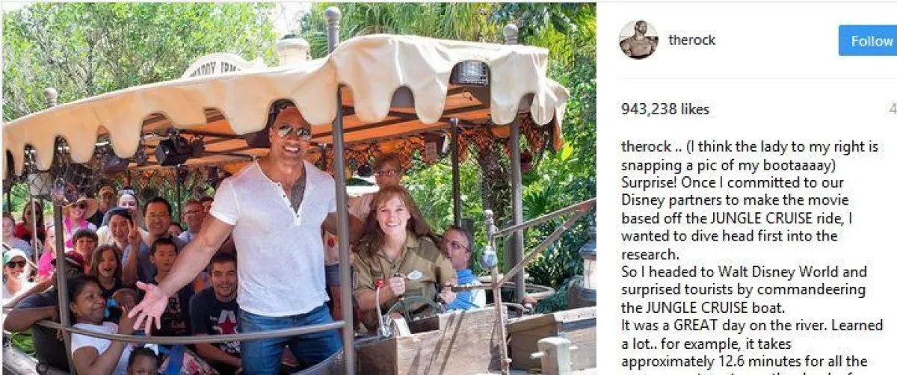The width and height of the screenshot is (897, 375).
Task: Click the cut-off timestamp right of likes
Action: (893, 109)
